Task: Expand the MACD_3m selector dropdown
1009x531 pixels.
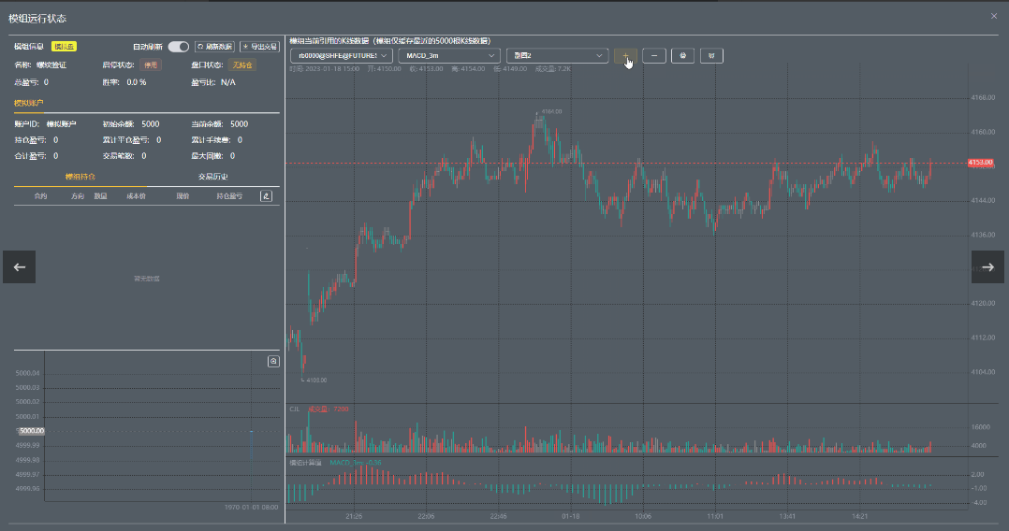Action: tap(448, 55)
